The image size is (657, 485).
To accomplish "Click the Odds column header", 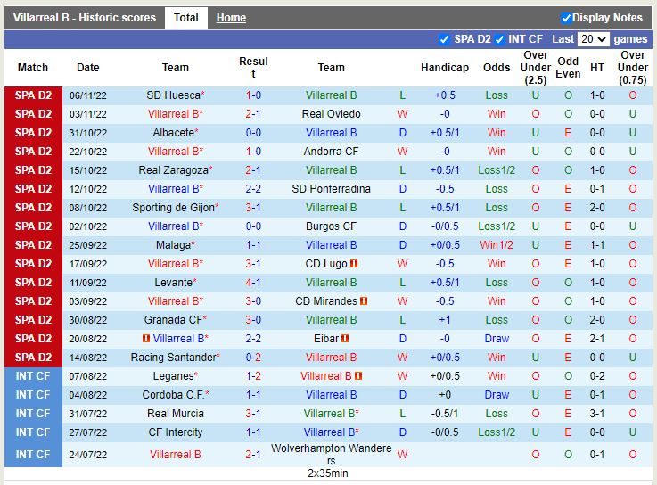I will 497,68.
